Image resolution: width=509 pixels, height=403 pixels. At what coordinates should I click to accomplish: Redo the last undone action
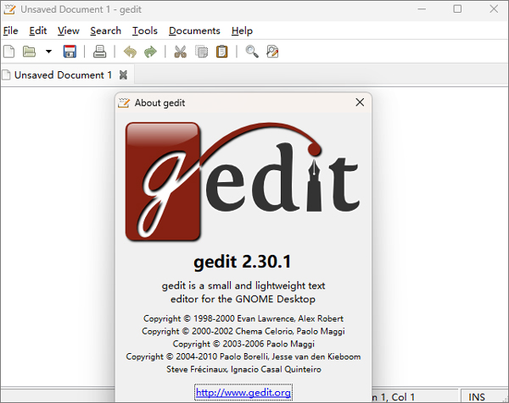point(150,52)
